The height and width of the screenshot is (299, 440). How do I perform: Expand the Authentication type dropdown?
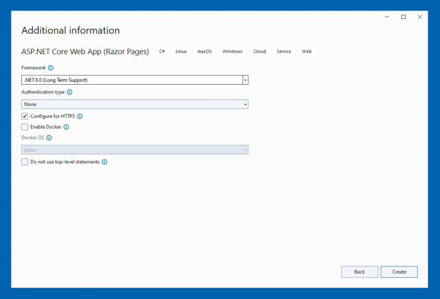pyautogui.click(x=245, y=104)
